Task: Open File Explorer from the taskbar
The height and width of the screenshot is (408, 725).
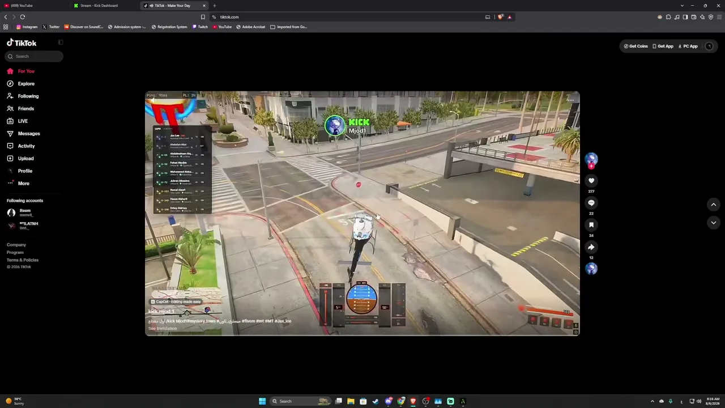Action: tap(351, 401)
